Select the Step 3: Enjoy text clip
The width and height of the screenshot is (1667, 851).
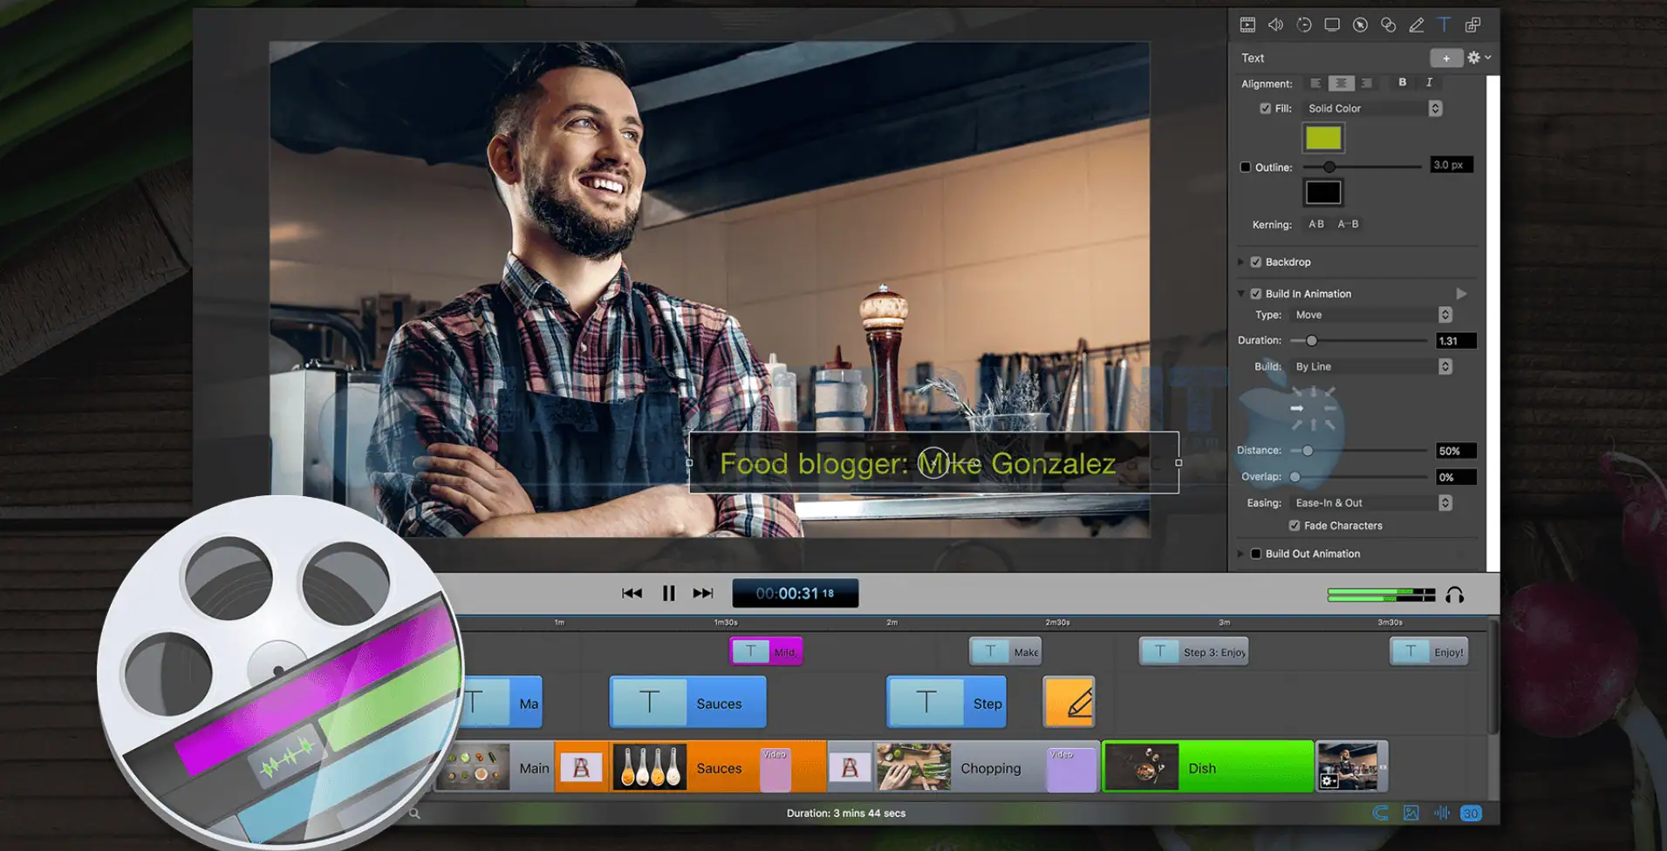tap(1193, 651)
